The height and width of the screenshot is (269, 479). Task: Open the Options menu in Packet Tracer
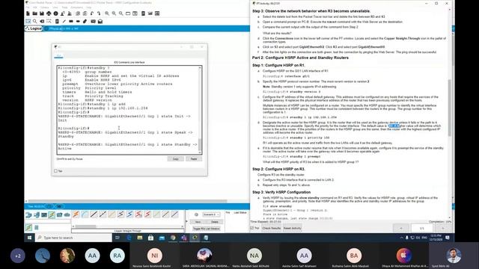pyautogui.click(x=45, y=7)
